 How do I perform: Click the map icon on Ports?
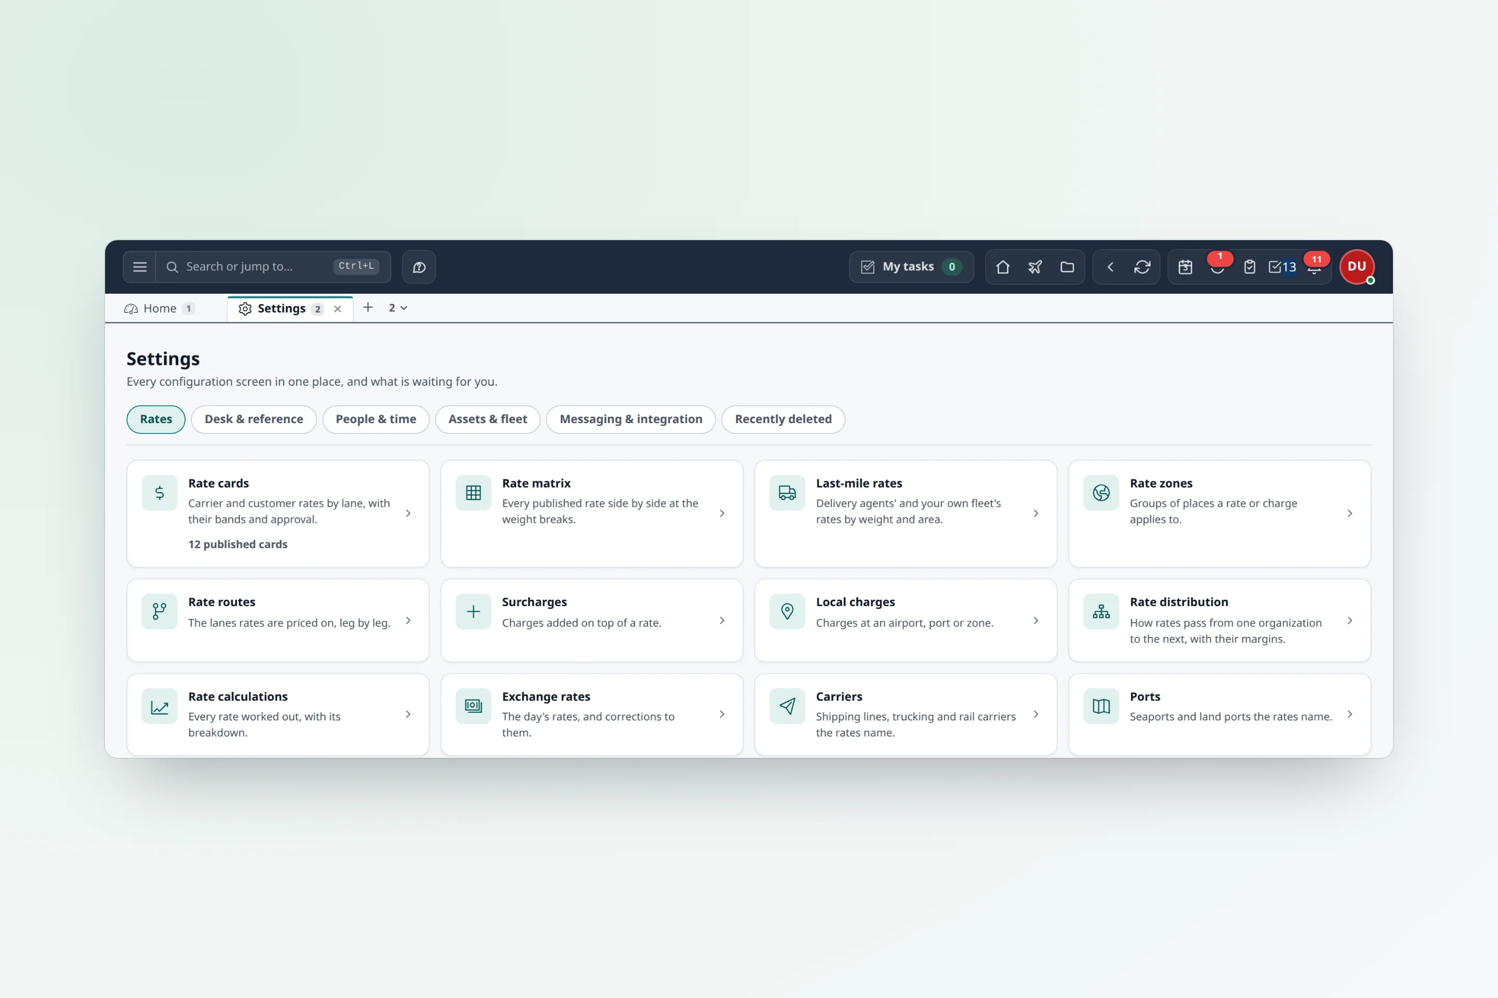[x=1101, y=706]
